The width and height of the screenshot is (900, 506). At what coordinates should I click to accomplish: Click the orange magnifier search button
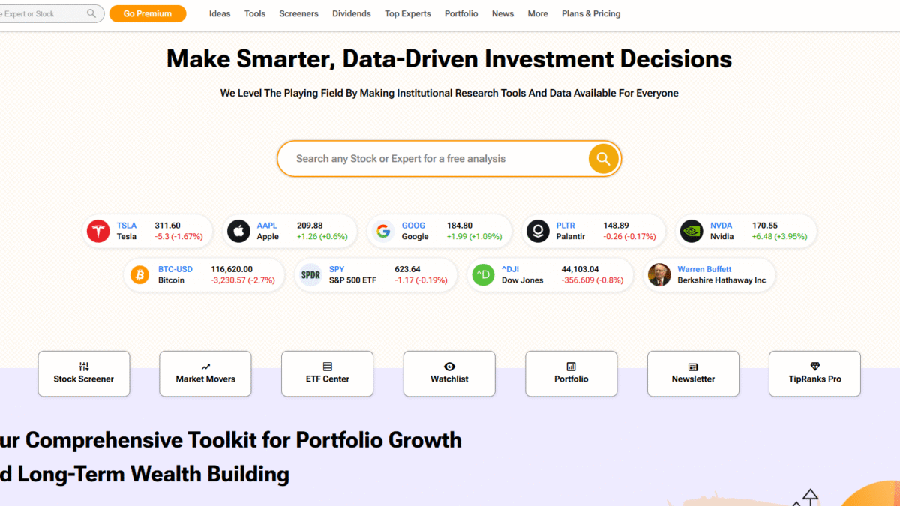coord(603,159)
